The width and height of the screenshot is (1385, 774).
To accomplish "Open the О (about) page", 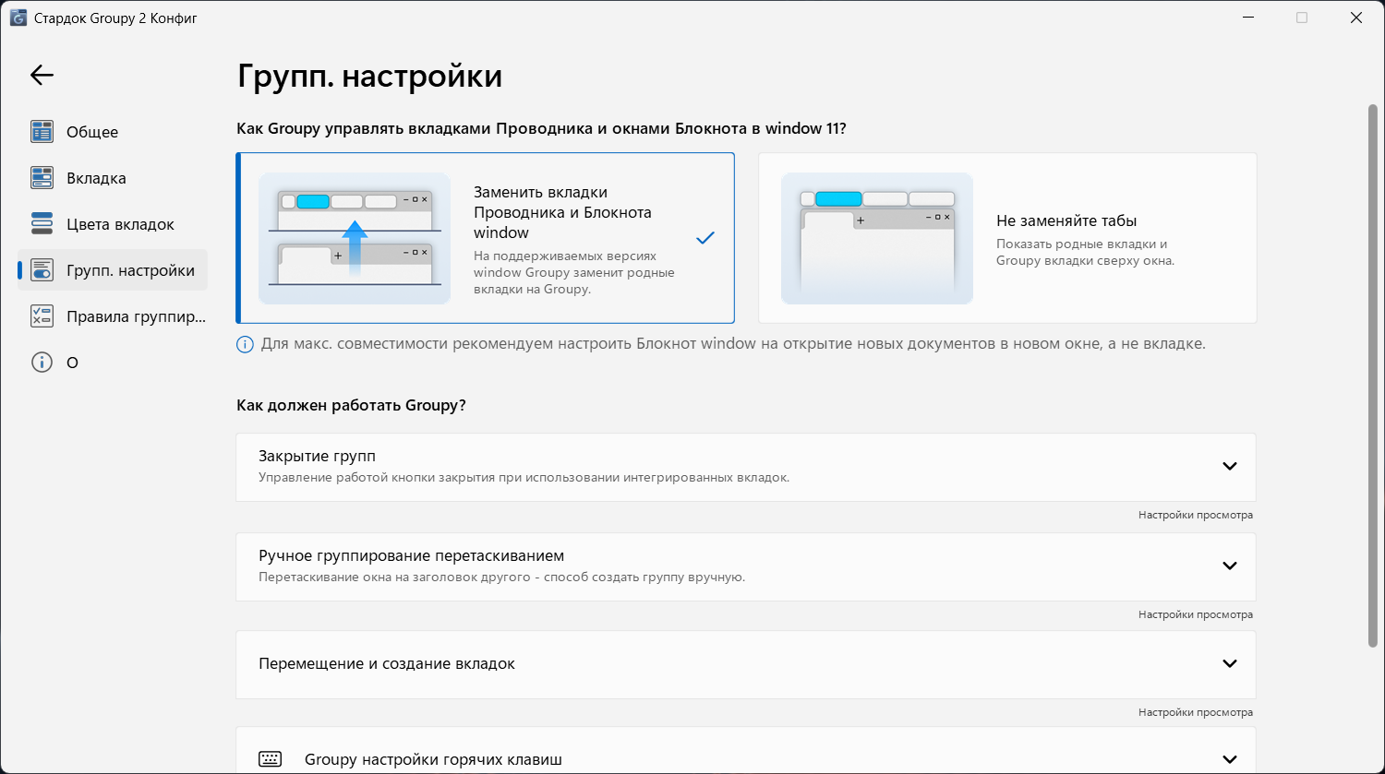I will point(113,363).
